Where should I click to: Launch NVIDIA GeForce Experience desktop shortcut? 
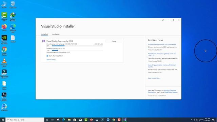click(4, 40)
